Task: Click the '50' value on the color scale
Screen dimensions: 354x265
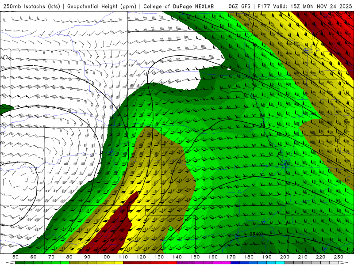Action: point(15,257)
